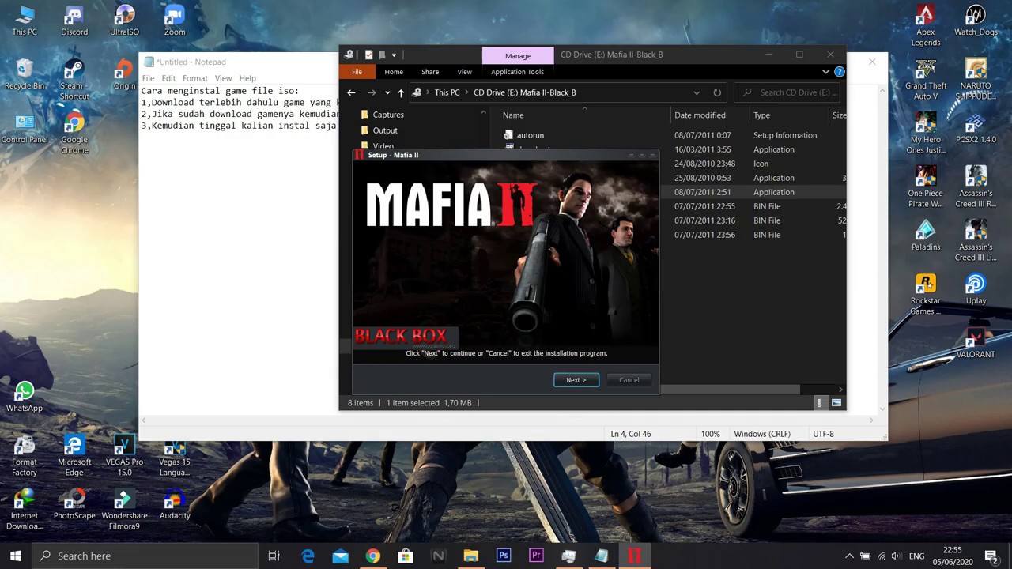Select the autorun file

tap(530, 135)
